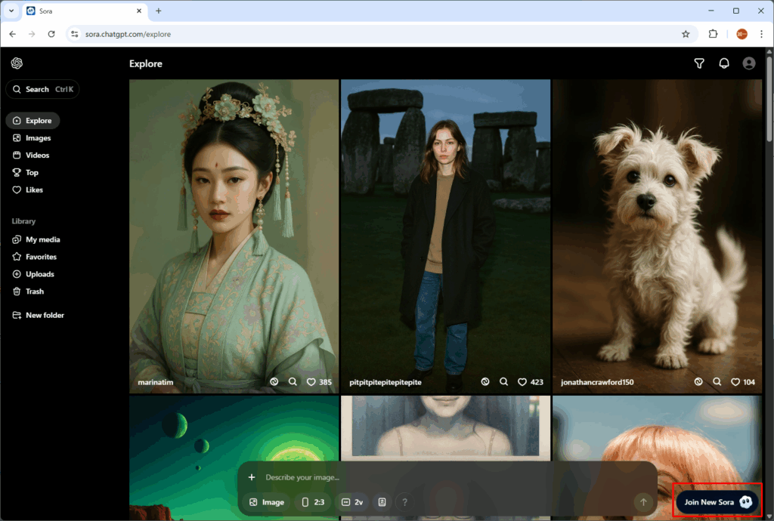Open Favorites in the Library section

tap(41, 257)
